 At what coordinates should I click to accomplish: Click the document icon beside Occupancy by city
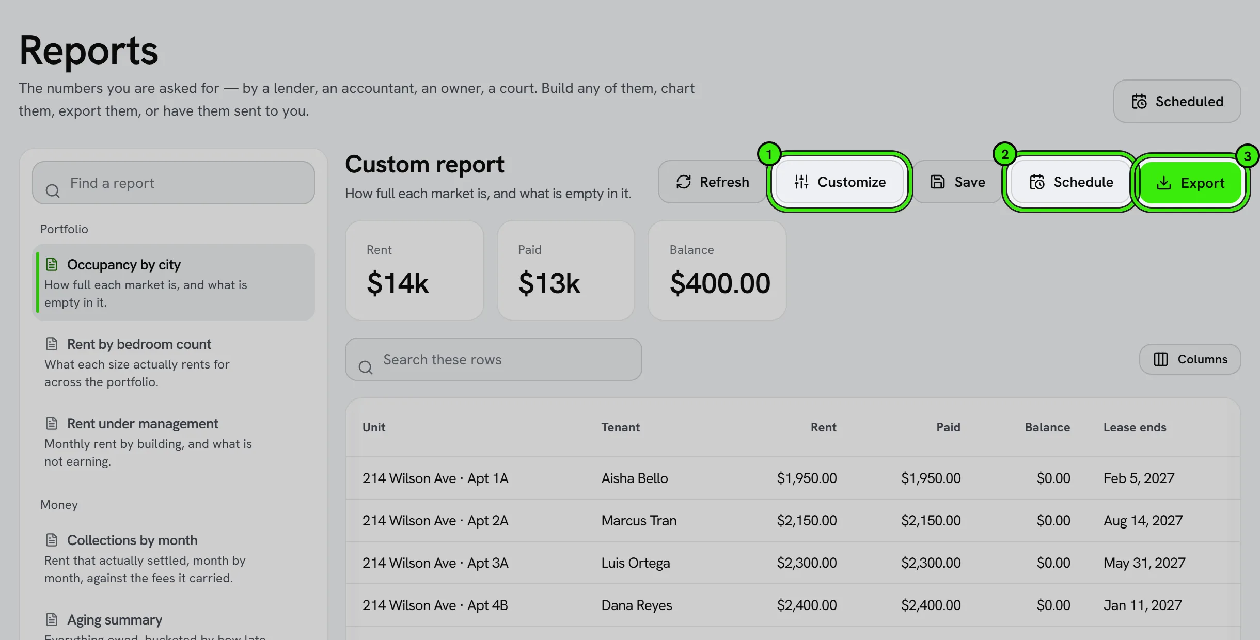[x=52, y=264]
